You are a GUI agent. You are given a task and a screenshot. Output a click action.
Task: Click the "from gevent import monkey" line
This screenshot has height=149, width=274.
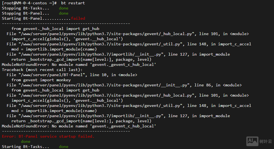point(41,80)
